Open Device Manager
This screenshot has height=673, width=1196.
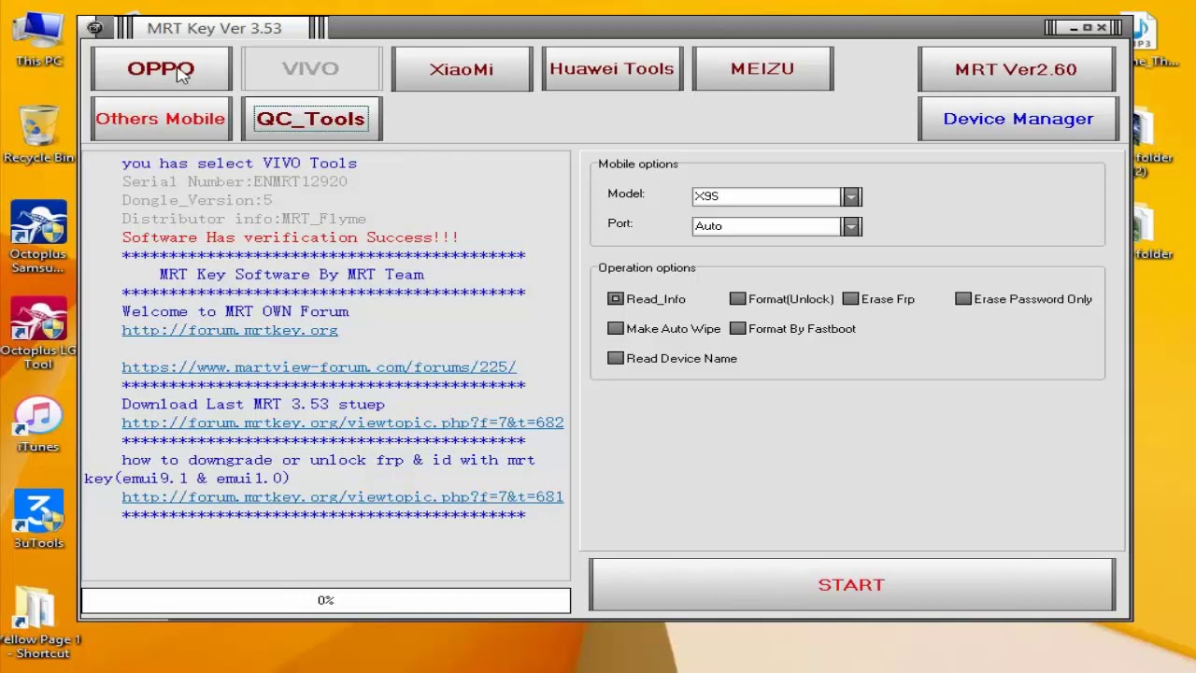tap(1018, 119)
